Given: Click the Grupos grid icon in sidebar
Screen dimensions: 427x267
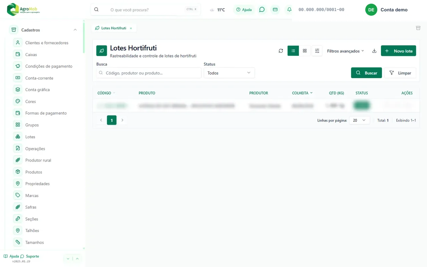Looking at the screenshot, I should tap(18, 125).
